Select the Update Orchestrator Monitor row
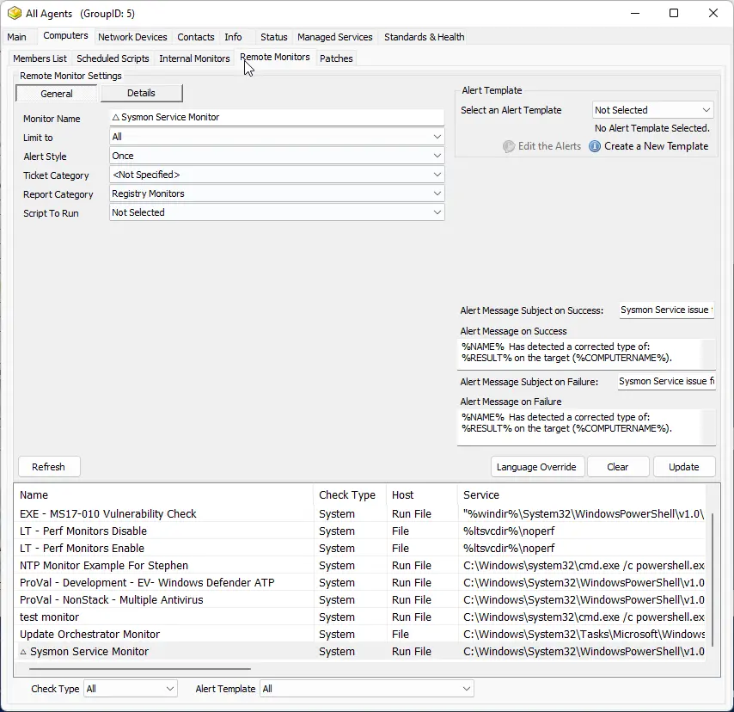Viewport: 734px width, 712px height. 360,635
